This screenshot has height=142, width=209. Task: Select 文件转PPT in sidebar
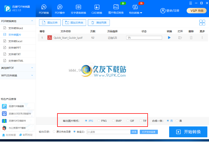tap(18, 48)
